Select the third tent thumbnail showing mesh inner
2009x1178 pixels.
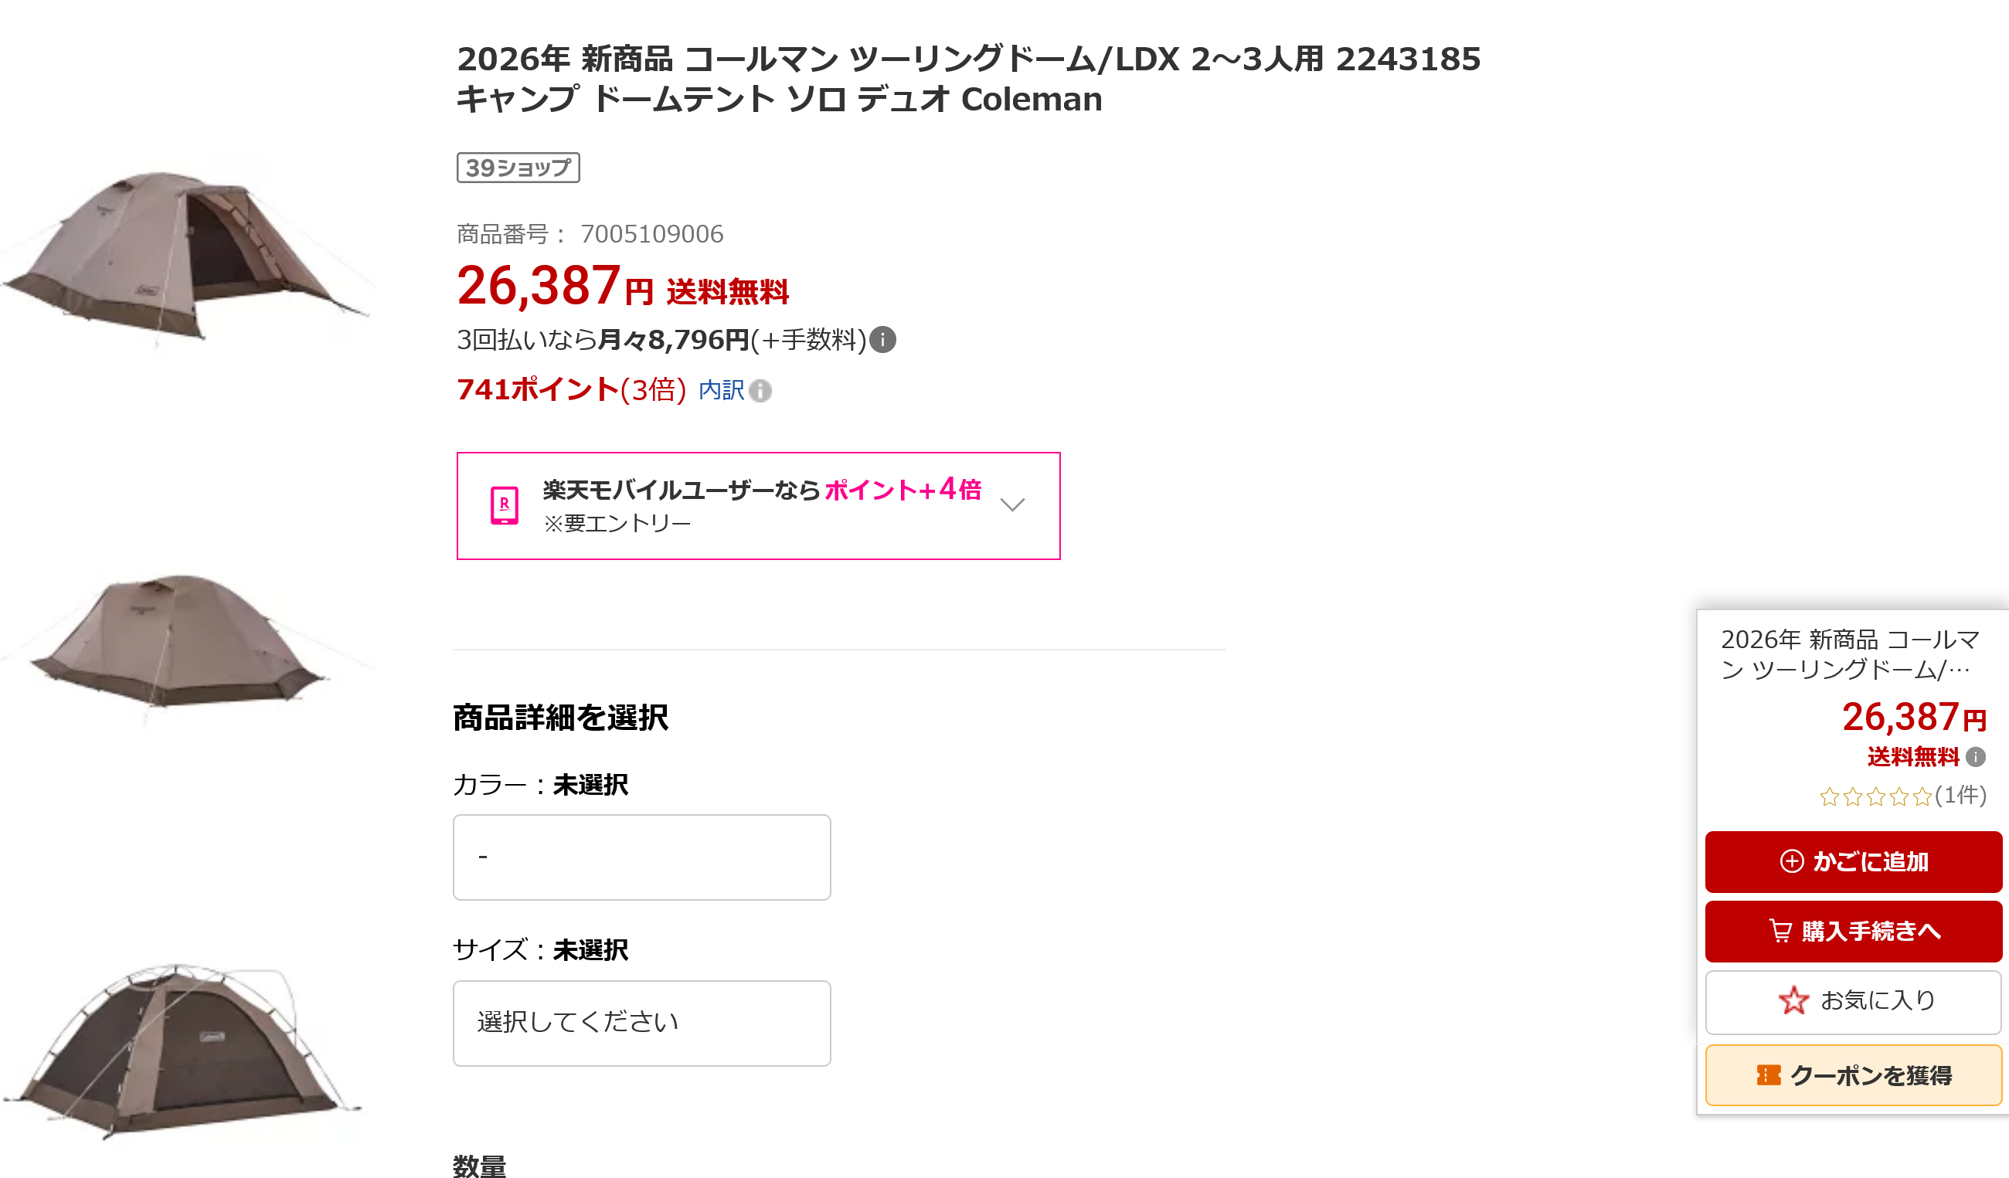pos(182,1048)
